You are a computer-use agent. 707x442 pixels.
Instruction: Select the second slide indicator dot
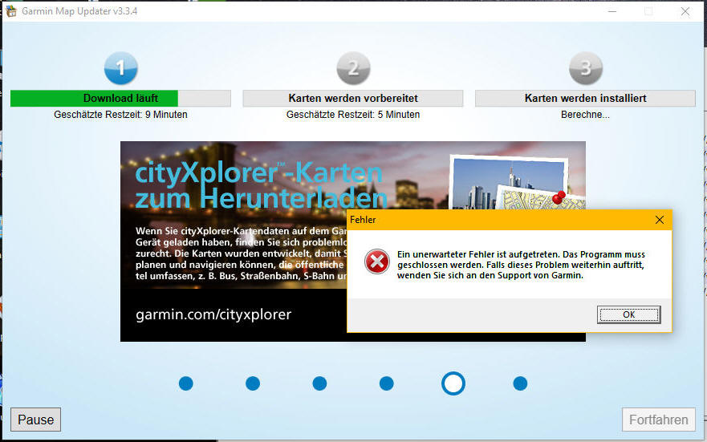point(253,383)
